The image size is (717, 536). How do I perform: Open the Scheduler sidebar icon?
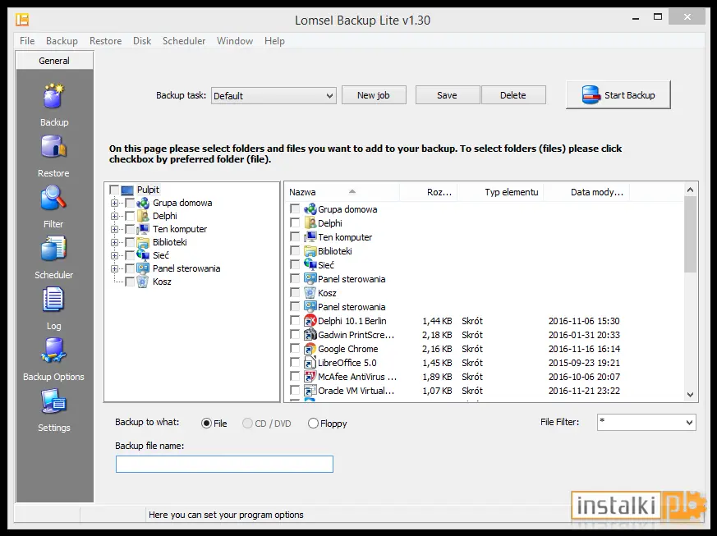pos(54,249)
